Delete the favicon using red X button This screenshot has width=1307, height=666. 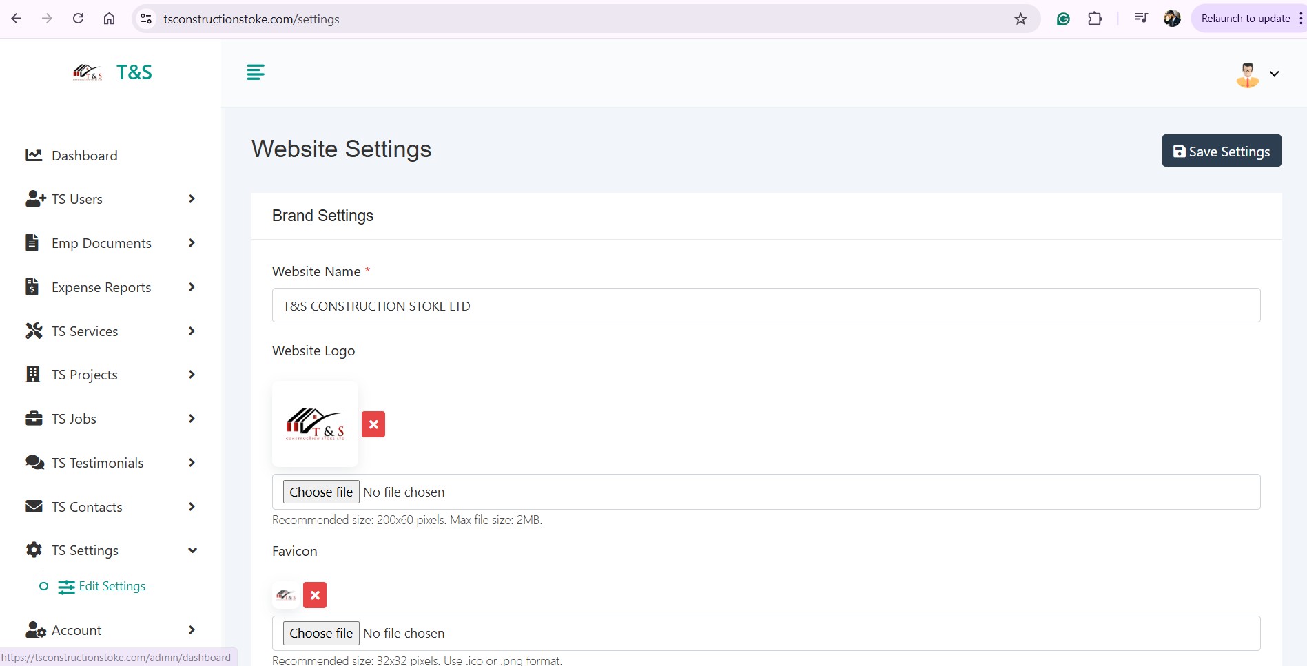[315, 595]
